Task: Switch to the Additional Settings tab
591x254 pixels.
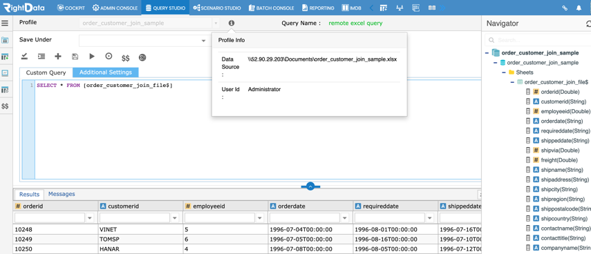Action: 106,72
